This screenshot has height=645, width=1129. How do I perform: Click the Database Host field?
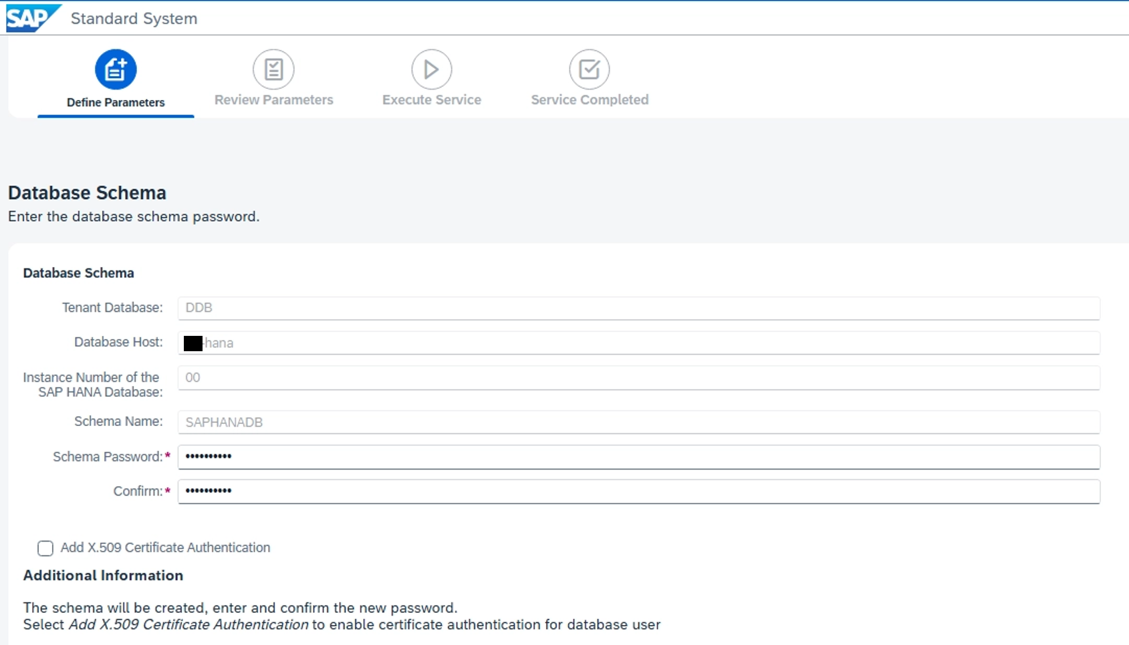[638, 343]
